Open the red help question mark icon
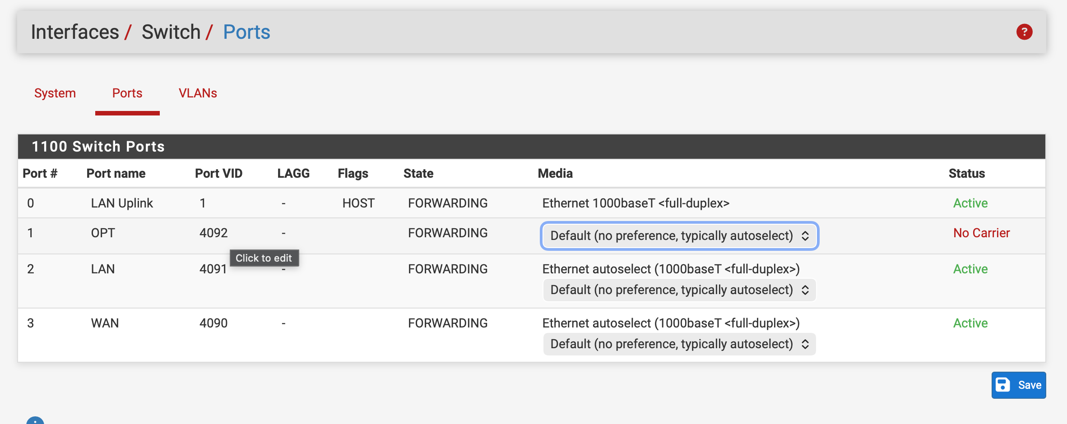The image size is (1067, 424). click(x=1024, y=32)
